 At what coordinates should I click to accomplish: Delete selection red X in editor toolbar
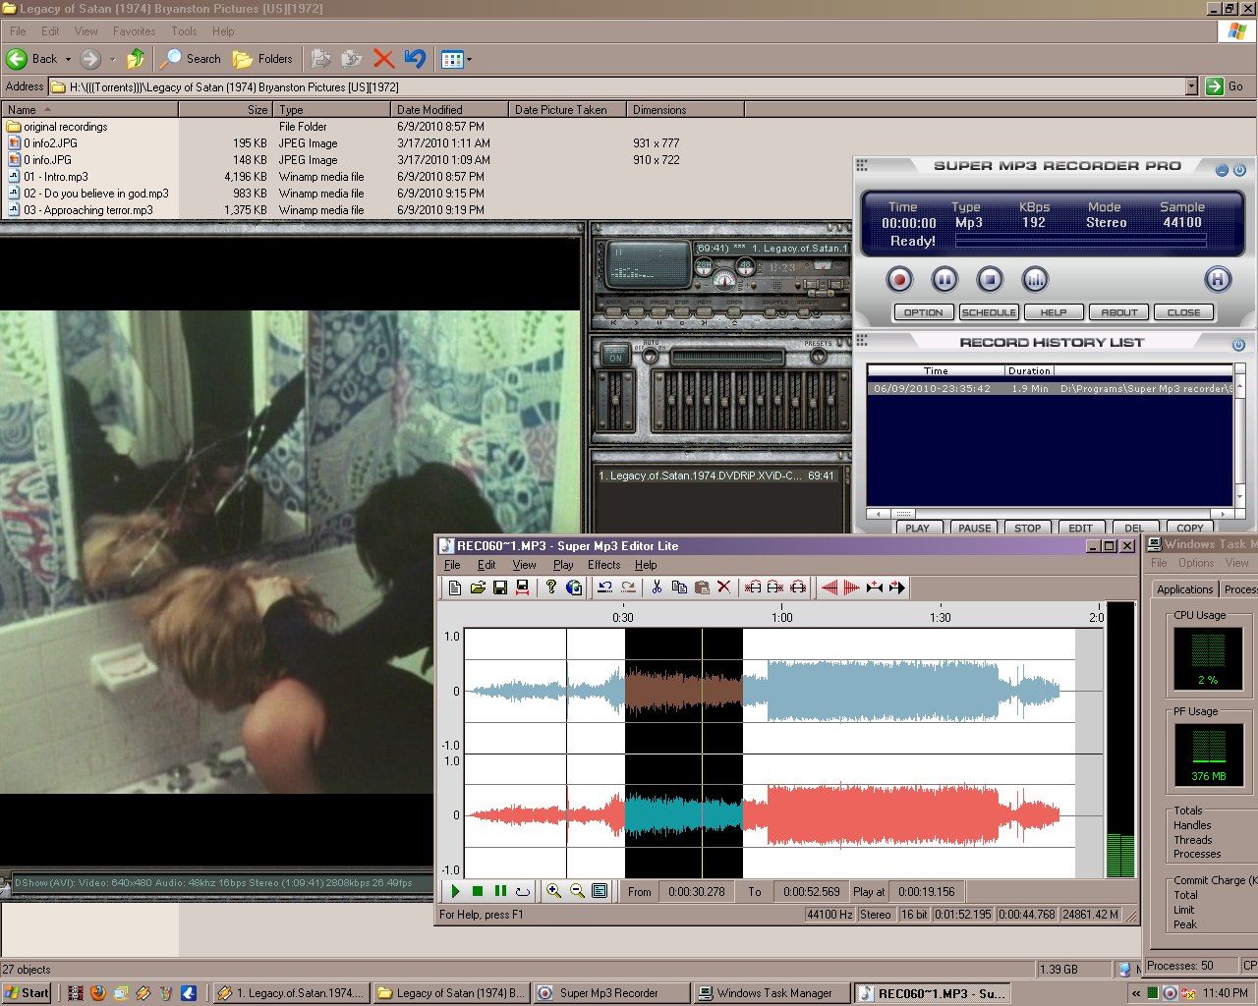point(724,587)
